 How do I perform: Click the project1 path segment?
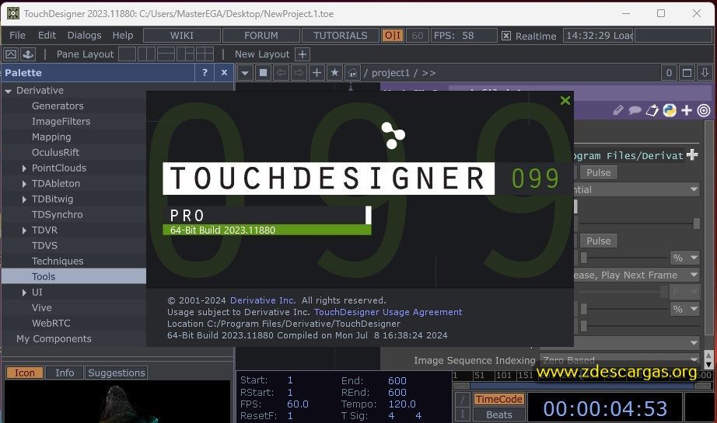(x=390, y=73)
